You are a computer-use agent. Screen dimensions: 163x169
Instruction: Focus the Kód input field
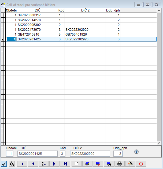[x=62, y=154]
